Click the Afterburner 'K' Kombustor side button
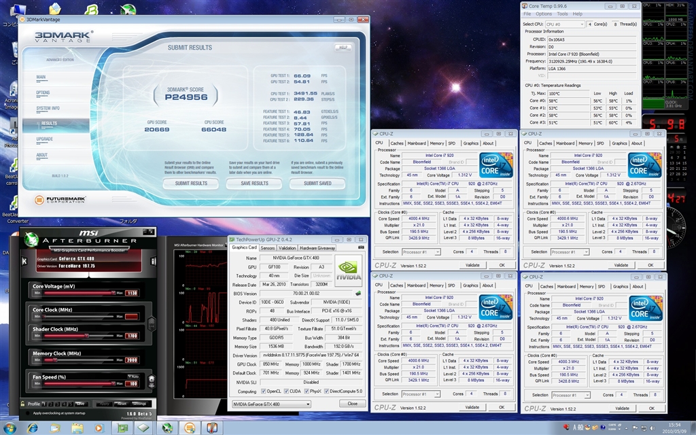The width and height of the screenshot is (696, 435). (x=25, y=262)
